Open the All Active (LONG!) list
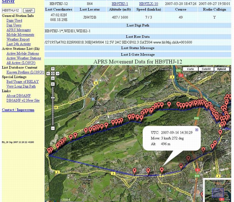Screen dimensions: 234x202 tap(21, 63)
